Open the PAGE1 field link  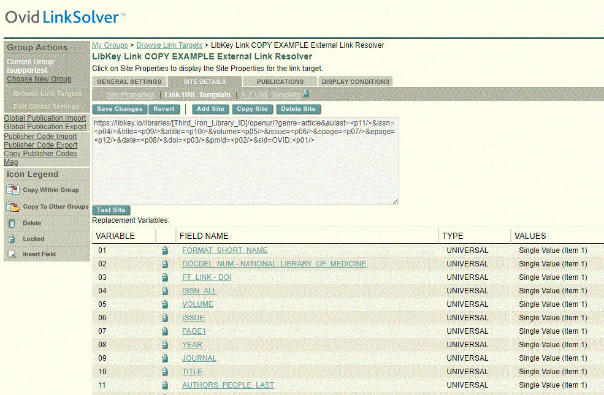pos(194,331)
